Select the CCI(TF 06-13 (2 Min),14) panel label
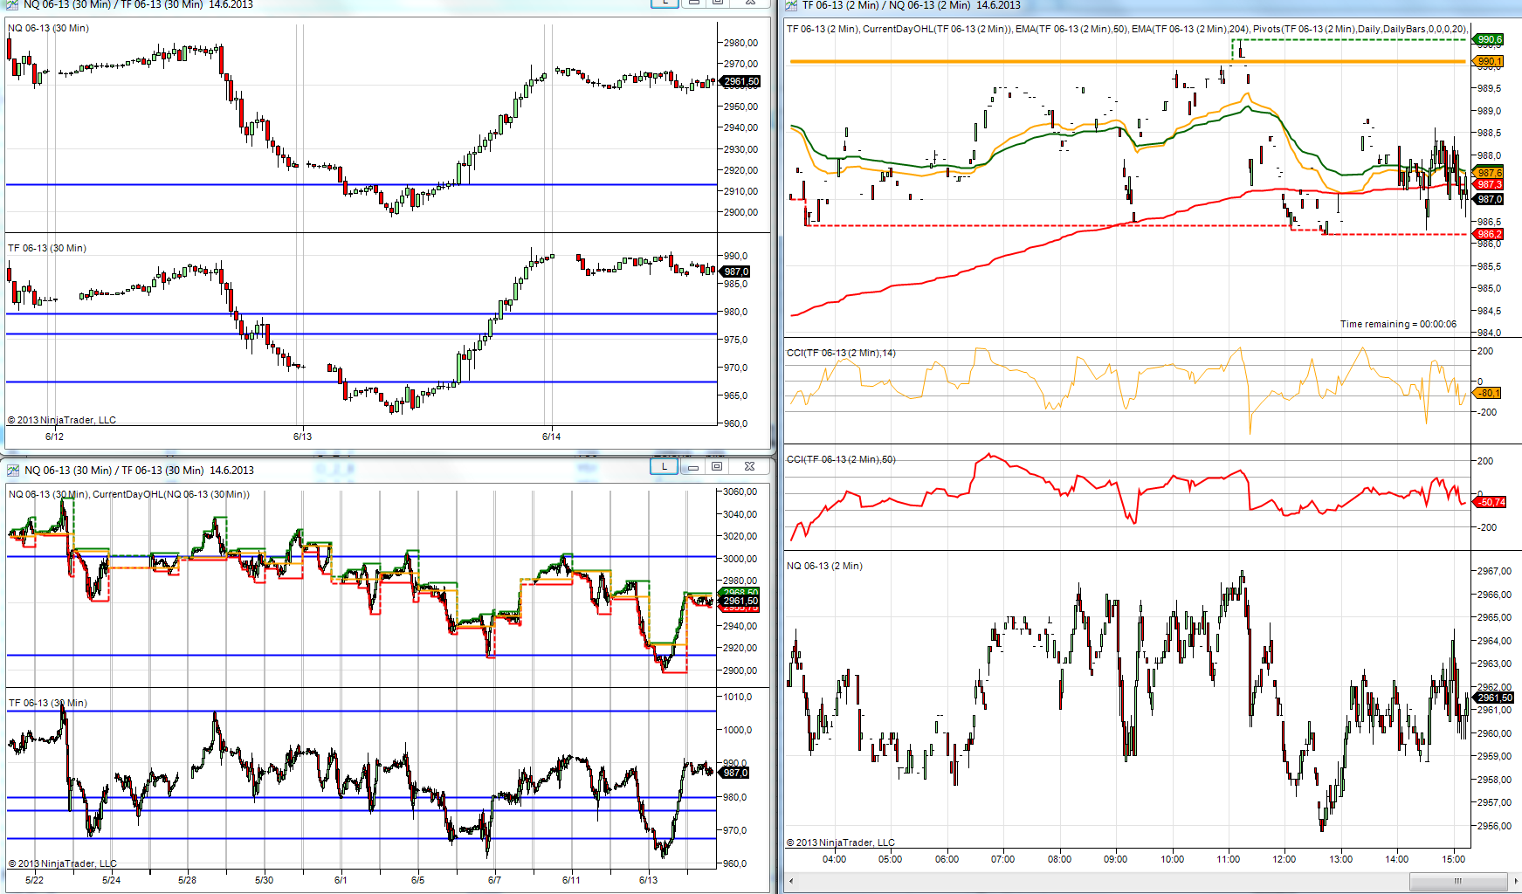The width and height of the screenshot is (1522, 894). point(841,353)
